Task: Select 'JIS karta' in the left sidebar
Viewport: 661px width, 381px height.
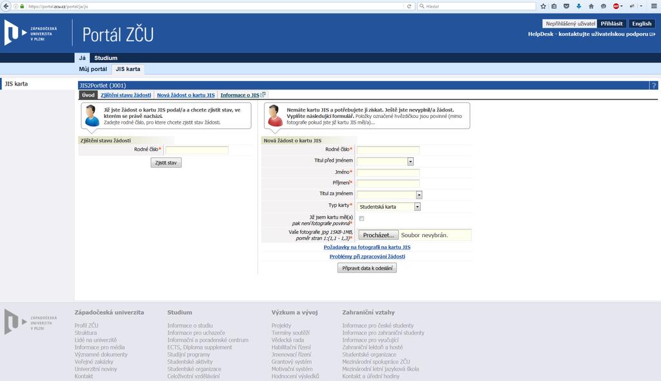Action: coord(16,84)
